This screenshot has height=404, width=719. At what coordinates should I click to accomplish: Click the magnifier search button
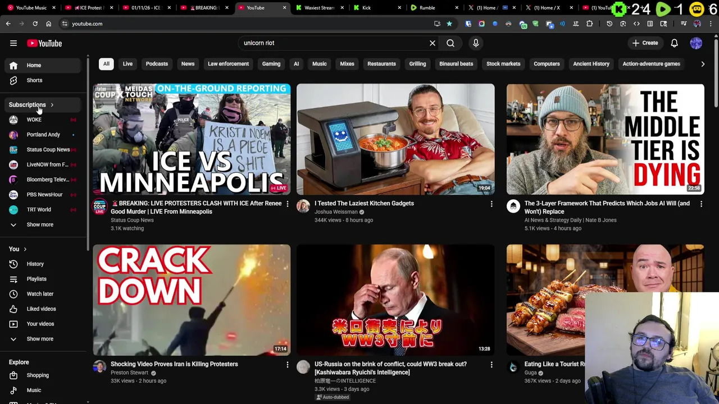450,43
